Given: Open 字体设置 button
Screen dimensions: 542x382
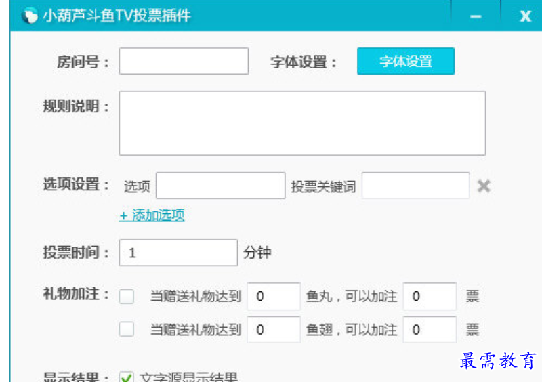Looking at the screenshot, I should pyautogui.click(x=406, y=61).
